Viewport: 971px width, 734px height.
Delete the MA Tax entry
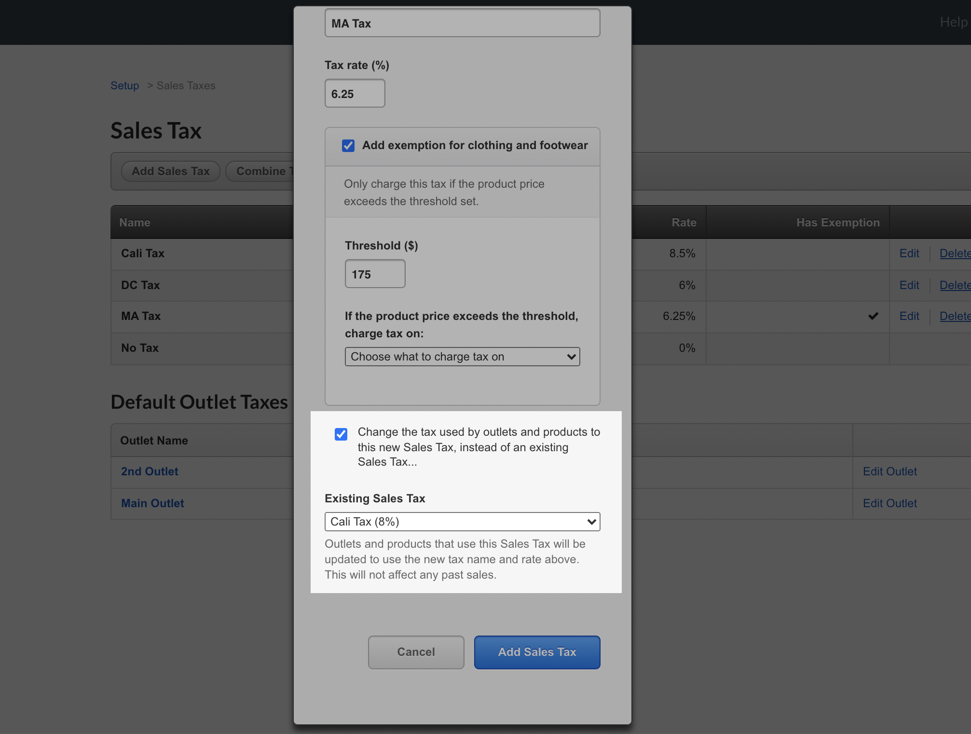click(x=955, y=316)
